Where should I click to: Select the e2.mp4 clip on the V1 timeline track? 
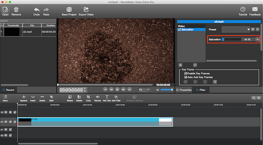click(95, 122)
